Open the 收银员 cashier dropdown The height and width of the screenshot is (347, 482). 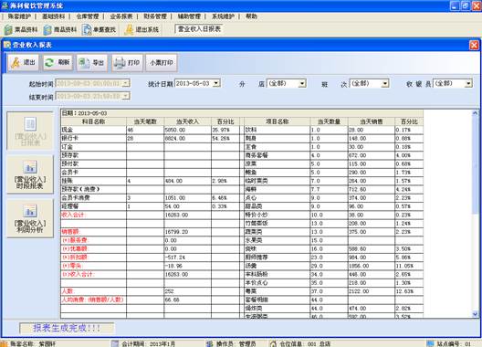[468, 84]
